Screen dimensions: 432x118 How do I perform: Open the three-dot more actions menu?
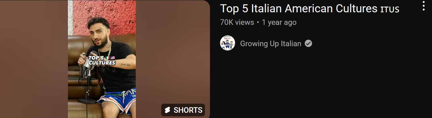click(x=424, y=6)
